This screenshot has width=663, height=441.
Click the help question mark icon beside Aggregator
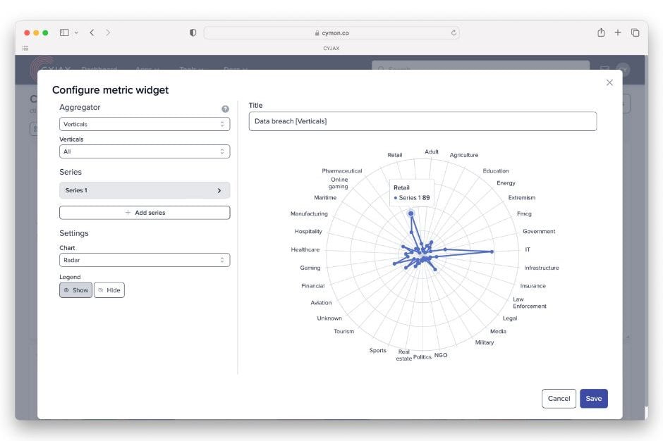pos(225,109)
